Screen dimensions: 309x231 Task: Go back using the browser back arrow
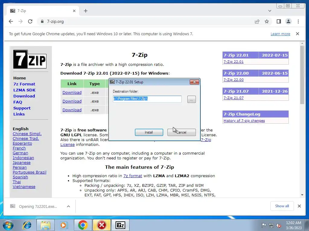11,21
